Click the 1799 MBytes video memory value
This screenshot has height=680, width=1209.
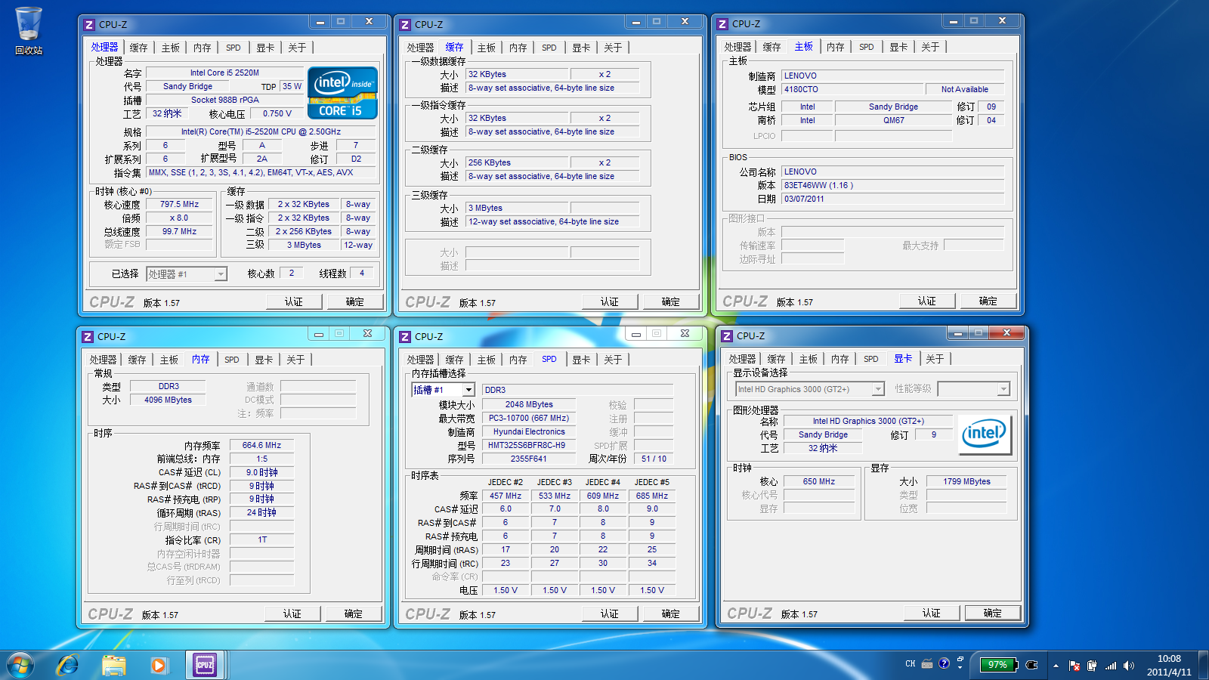pos(966,481)
